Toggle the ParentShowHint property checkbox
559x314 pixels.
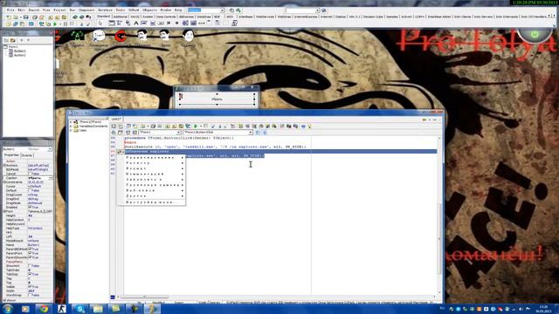(x=30, y=257)
